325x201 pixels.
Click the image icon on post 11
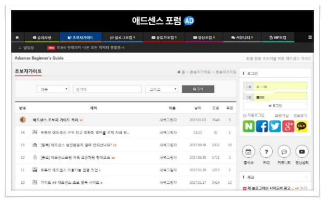(35, 170)
